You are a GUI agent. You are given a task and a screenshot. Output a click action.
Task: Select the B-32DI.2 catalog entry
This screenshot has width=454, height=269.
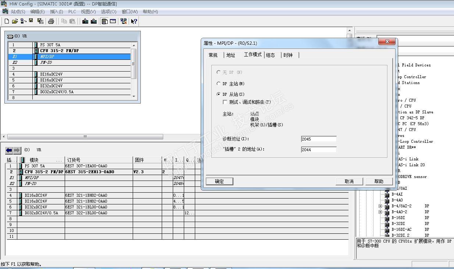(400, 235)
